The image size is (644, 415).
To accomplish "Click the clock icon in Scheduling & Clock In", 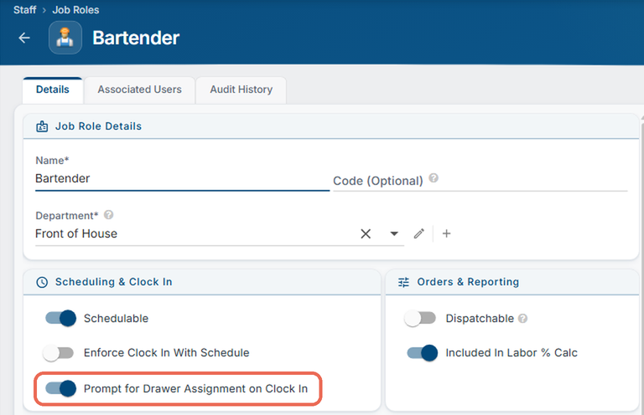I will click(42, 282).
